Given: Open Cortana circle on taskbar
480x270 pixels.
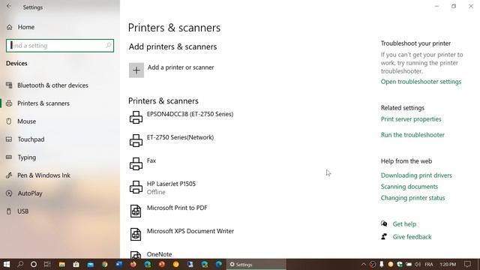Looking at the screenshot, I should click(34, 264).
